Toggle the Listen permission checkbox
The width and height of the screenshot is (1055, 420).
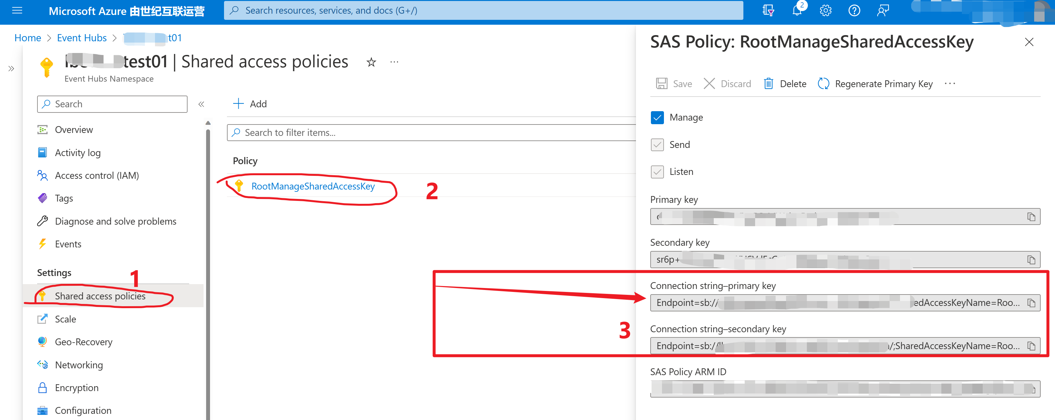point(657,172)
